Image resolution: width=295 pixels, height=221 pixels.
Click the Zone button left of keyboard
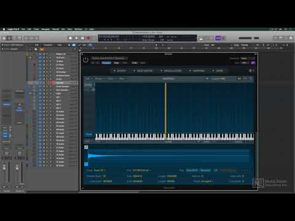(x=89, y=134)
